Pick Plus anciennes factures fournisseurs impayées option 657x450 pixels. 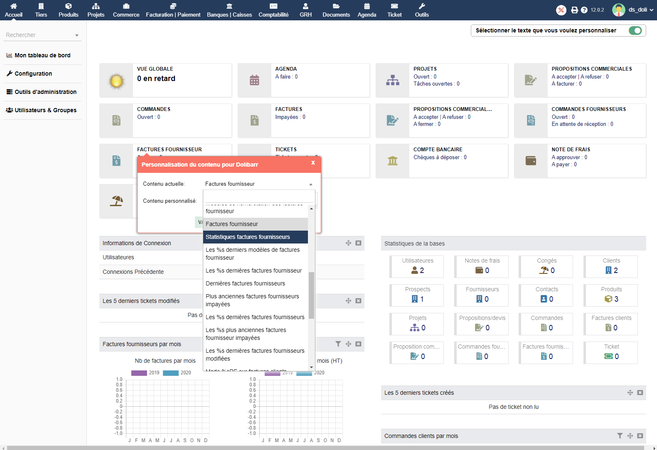point(256,300)
